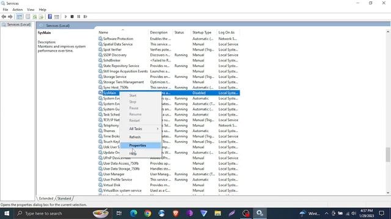Image resolution: width=391 pixels, height=219 pixels.
Task: Click the scrollbar up arrow
Action: pyautogui.click(x=388, y=32)
